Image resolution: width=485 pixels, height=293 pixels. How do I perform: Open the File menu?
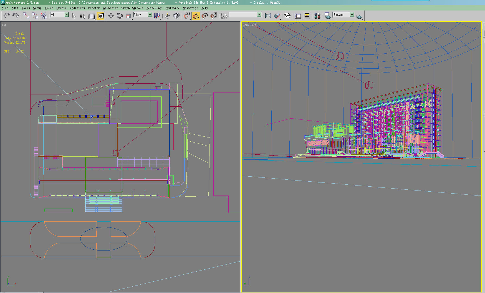click(5, 8)
